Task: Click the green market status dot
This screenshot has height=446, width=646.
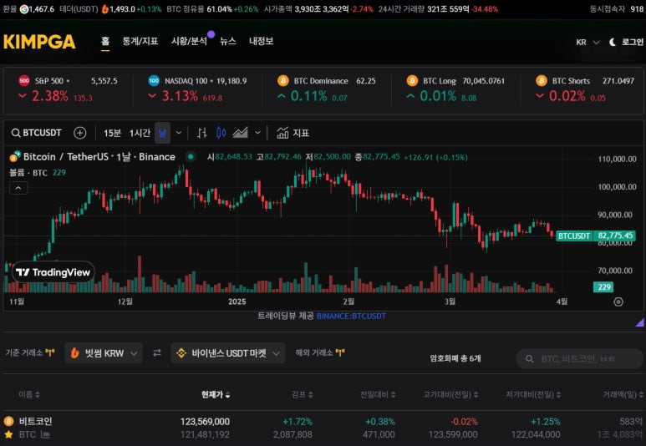Action: 191,157
